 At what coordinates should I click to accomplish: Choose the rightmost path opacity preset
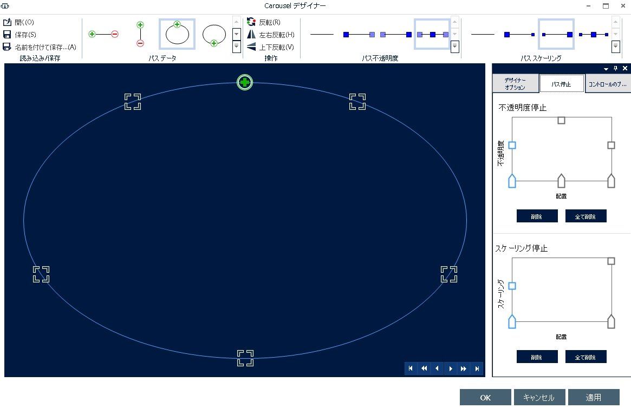pos(433,34)
